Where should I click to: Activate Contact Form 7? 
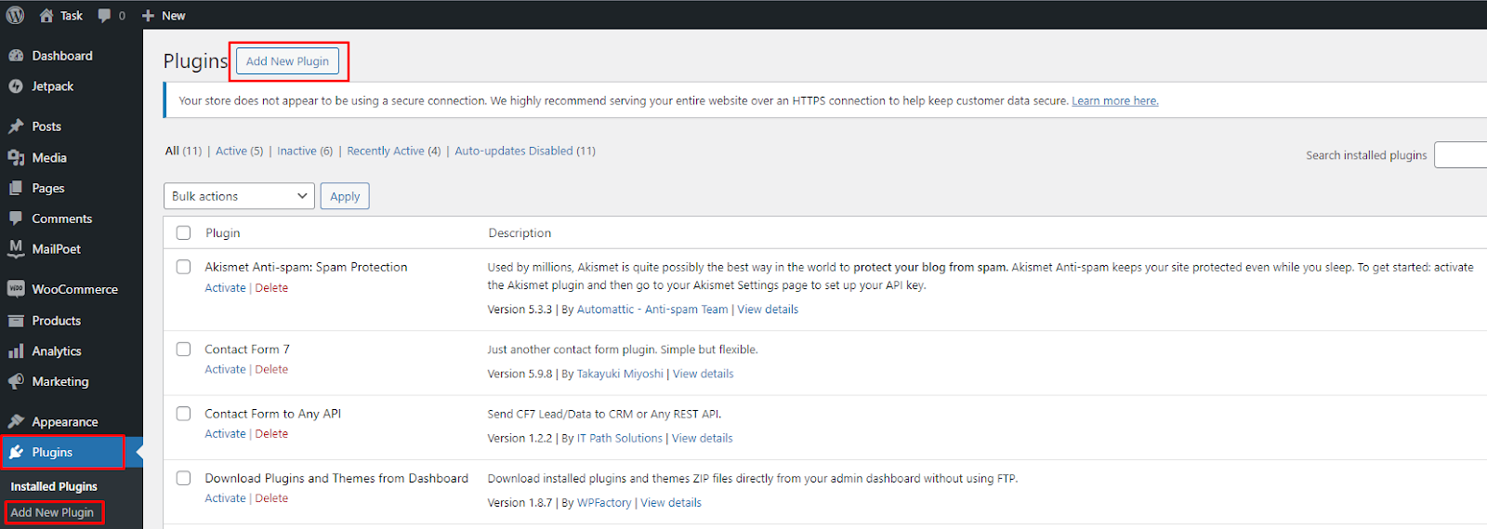pyautogui.click(x=225, y=370)
